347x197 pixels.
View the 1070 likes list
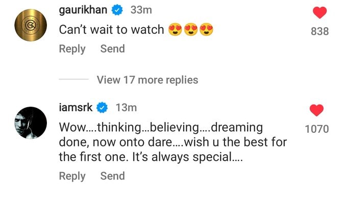317,129
